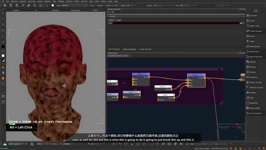Toggle the checked Radius checkbox
The height and width of the screenshot is (150, 266).
113,5
